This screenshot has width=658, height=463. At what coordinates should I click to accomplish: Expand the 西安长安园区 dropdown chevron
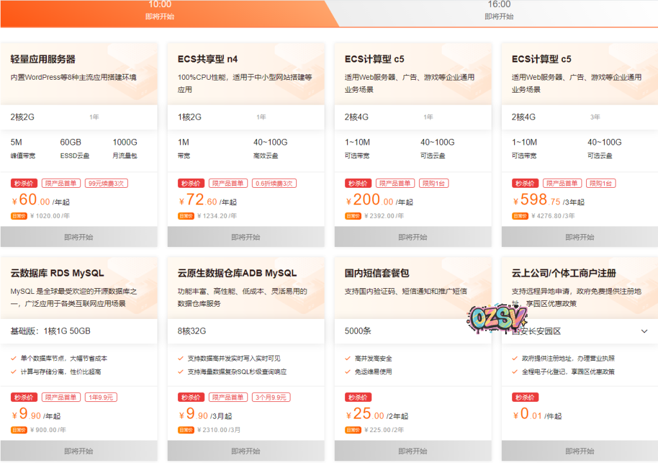[x=645, y=331]
